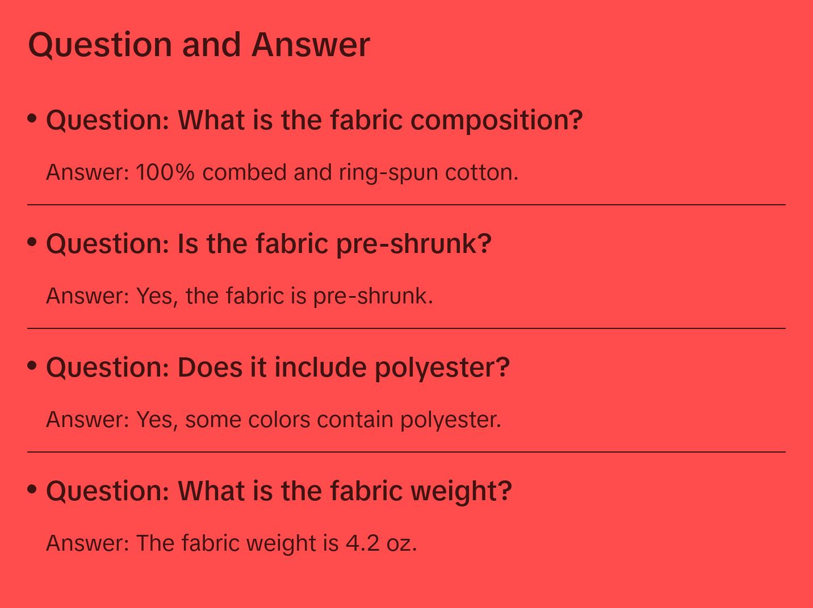Click the bullet beside the pre-shrunk question
This screenshot has width=813, height=608.
(x=32, y=242)
